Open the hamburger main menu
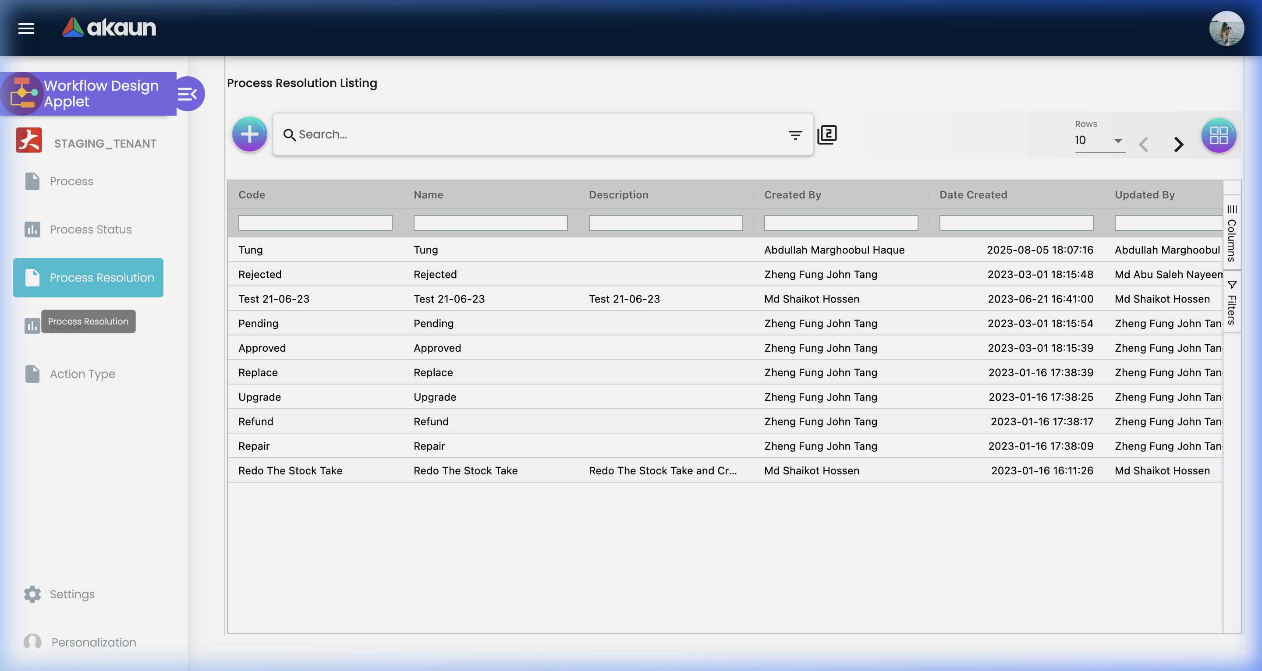The height and width of the screenshot is (671, 1262). [26, 28]
